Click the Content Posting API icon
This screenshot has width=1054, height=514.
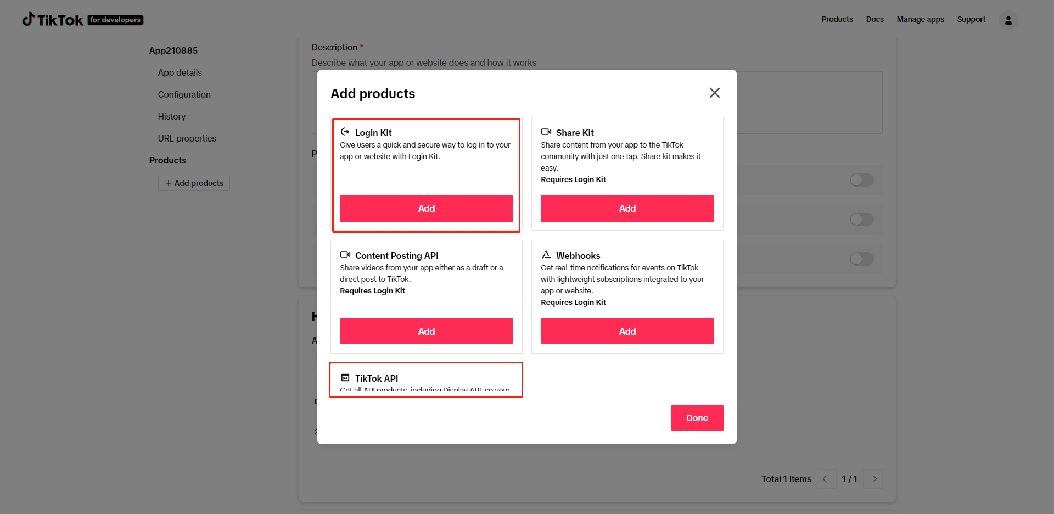[x=345, y=255]
